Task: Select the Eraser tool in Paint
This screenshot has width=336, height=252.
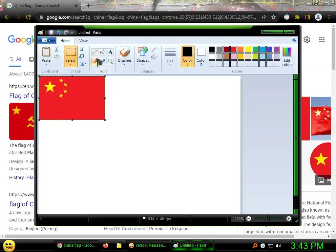Action: point(95,61)
